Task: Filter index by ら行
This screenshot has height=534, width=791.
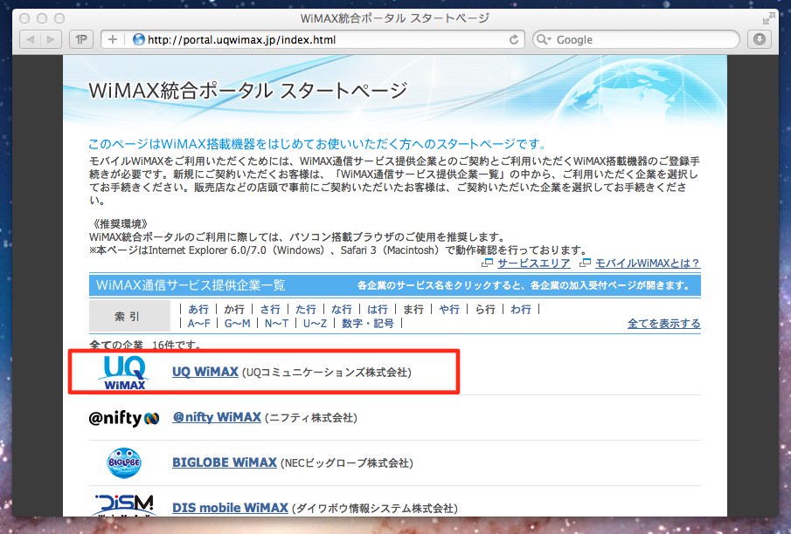Action: [x=485, y=309]
